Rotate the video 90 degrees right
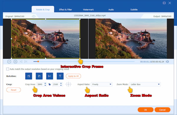Screen dimensions: 177x115 coord(39,76)
